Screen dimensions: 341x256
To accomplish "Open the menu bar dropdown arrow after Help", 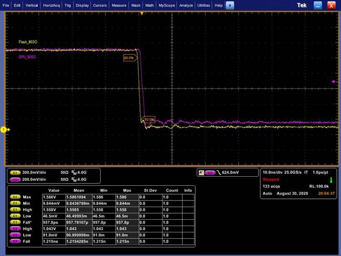I will 230,5.
